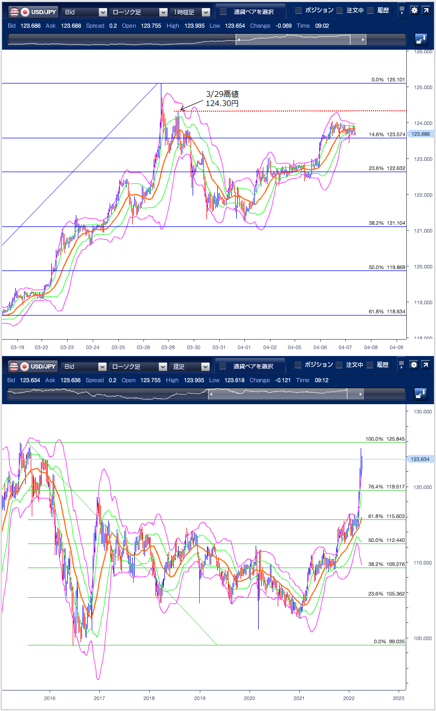The height and width of the screenshot is (711, 436).
Task: Click 通貨ペアを選択 in top chart
Action: [x=250, y=12]
